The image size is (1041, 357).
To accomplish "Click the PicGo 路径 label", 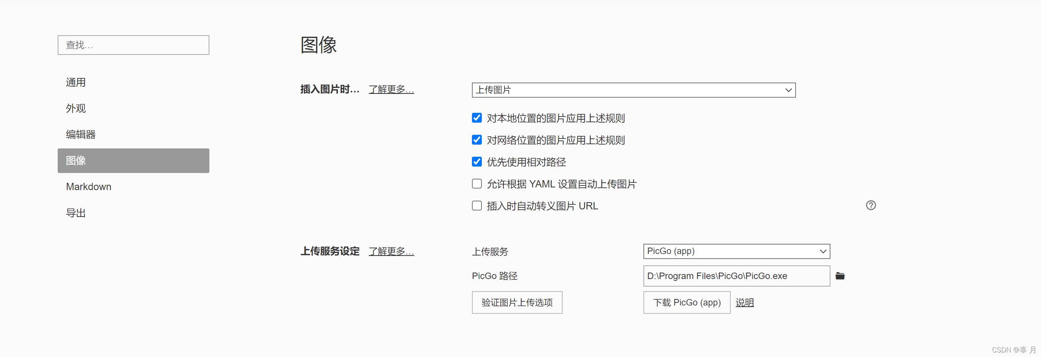I will pos(495,276).
